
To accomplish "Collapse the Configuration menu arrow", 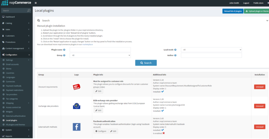I will pyautogui.click(x=29, y=55).
